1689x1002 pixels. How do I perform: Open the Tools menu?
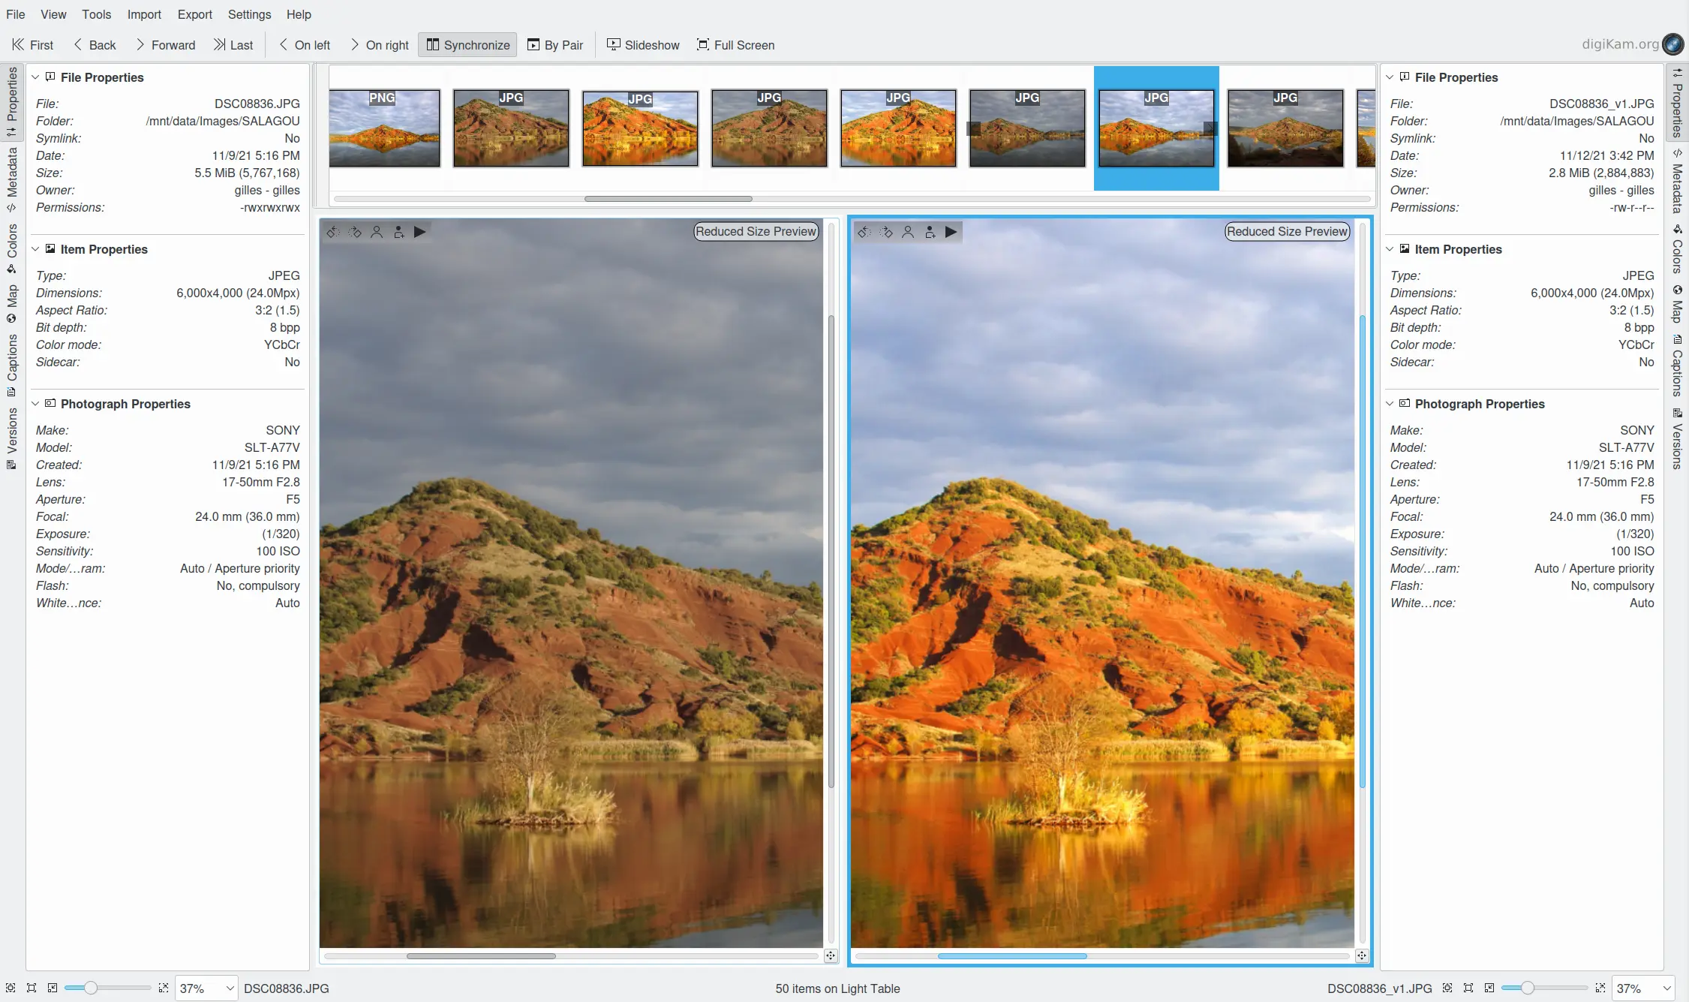point(96,14)
